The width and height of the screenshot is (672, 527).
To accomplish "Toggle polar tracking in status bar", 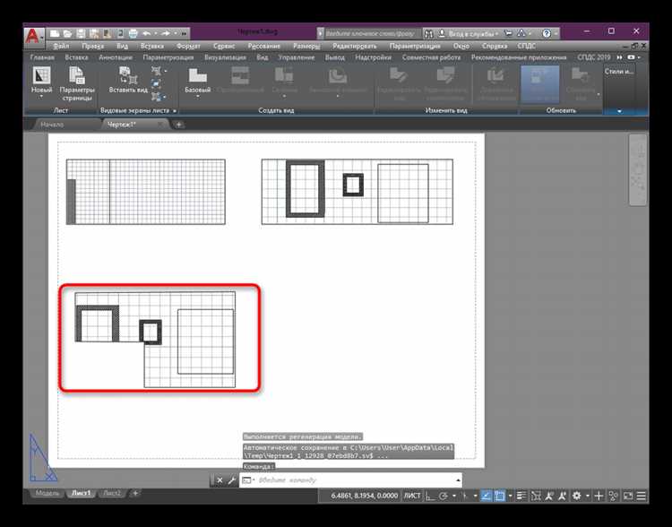I will click(x=444, y=497).
